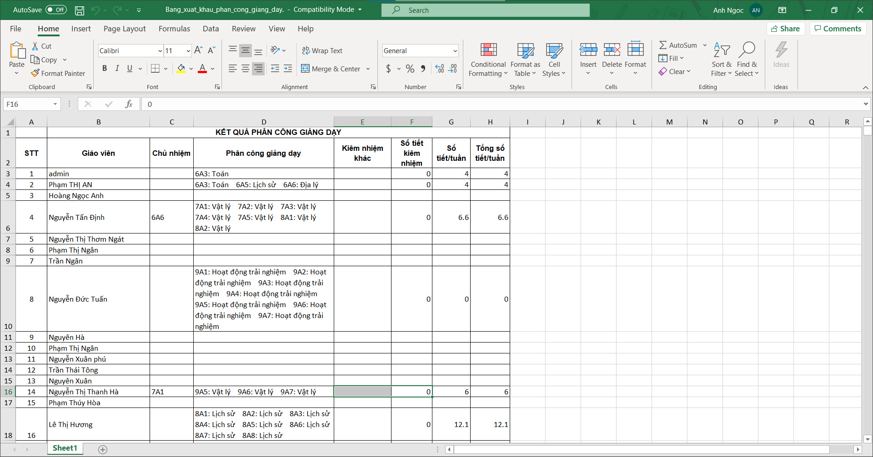
Task: Open the Comments pane button
Action: point(838,29)
